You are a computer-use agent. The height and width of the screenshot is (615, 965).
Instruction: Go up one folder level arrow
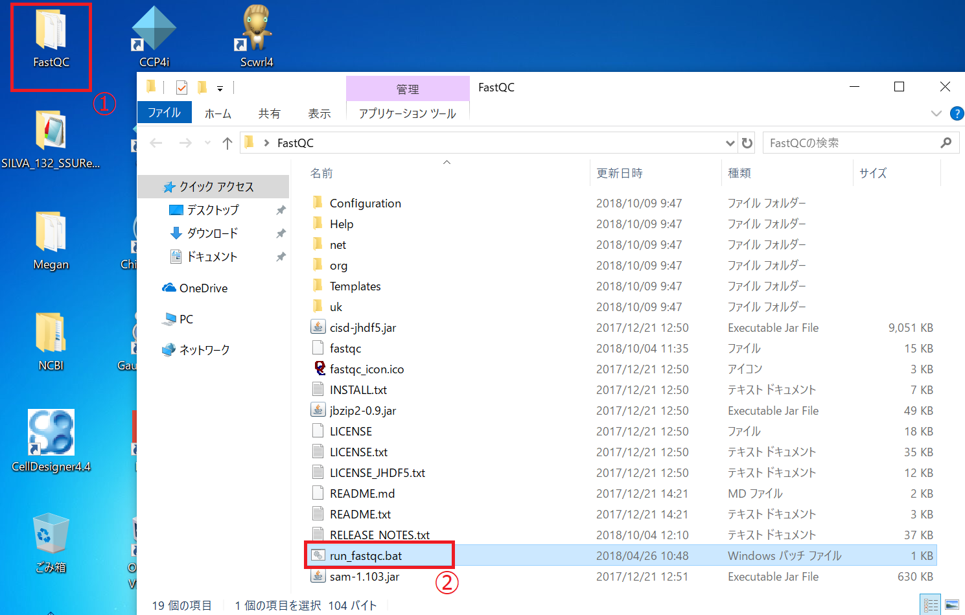pos(227,143)
